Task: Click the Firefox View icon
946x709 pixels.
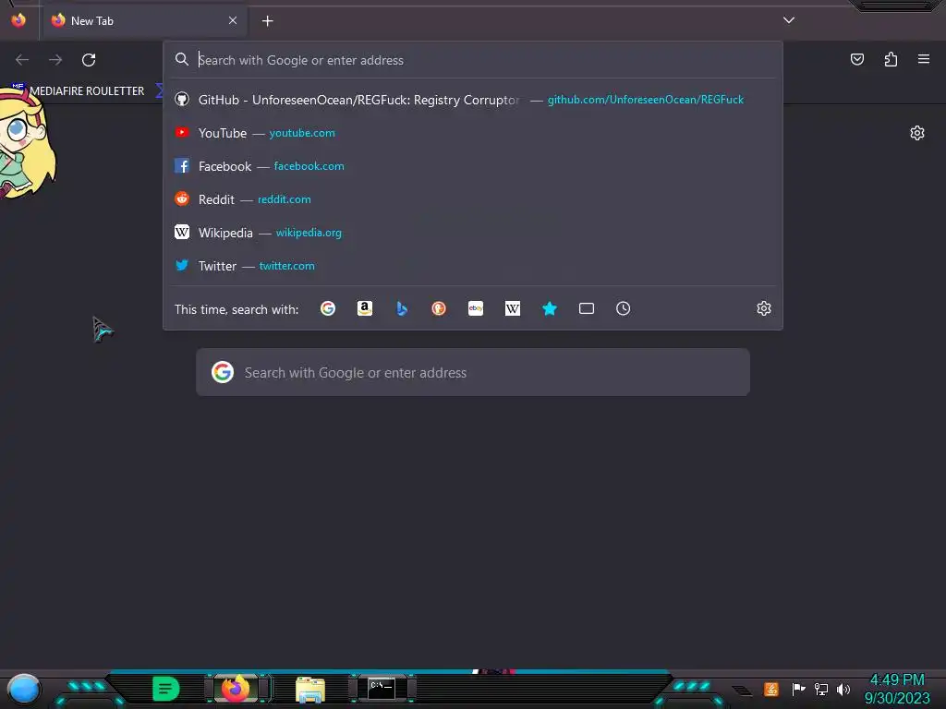Action: click(x=18, y=20)
